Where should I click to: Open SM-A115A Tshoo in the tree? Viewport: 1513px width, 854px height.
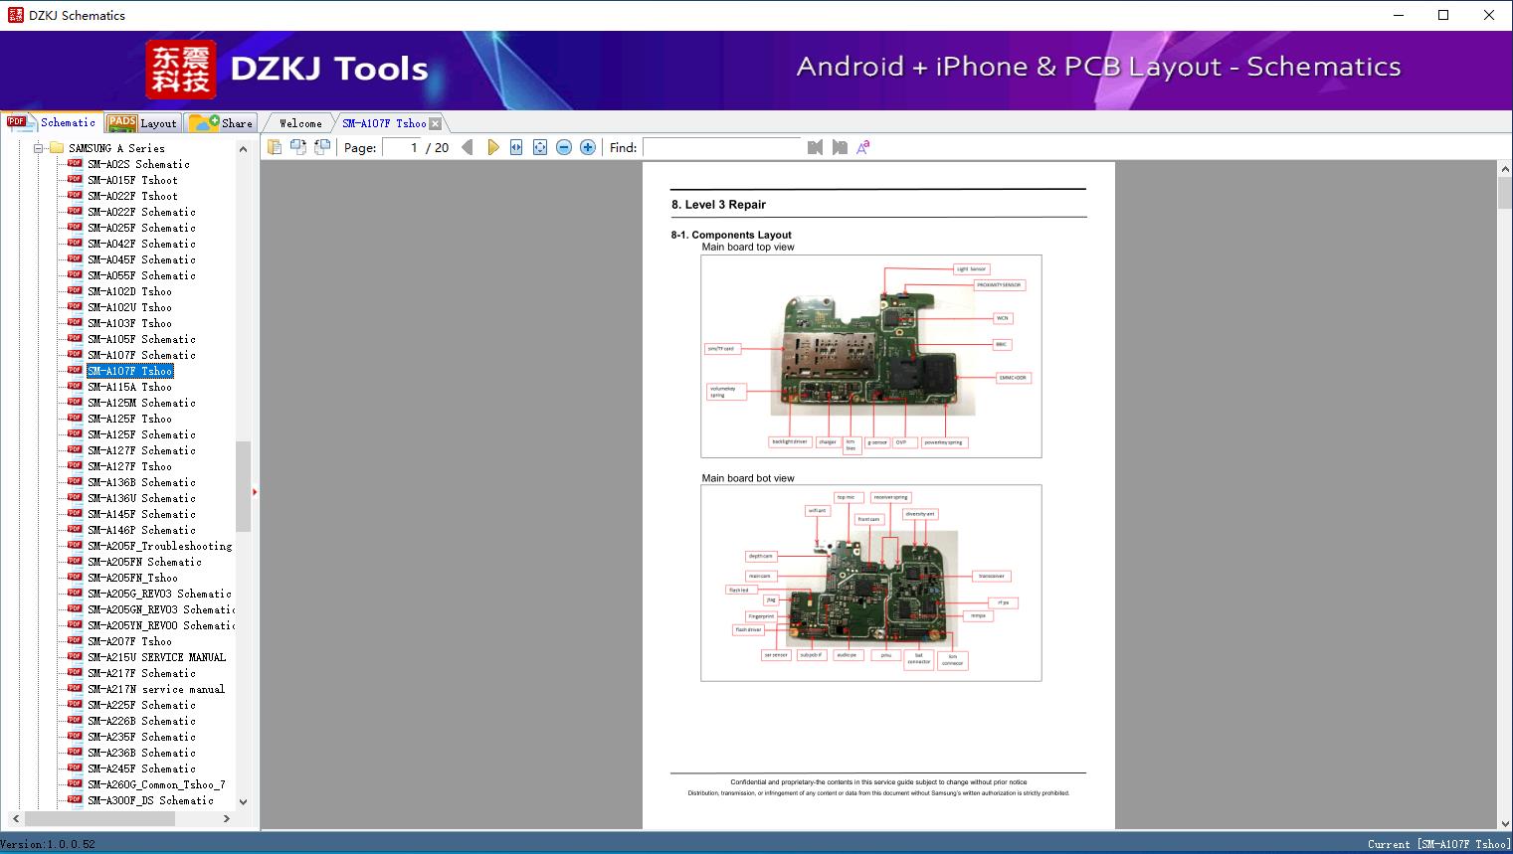[x=129, y=387]
